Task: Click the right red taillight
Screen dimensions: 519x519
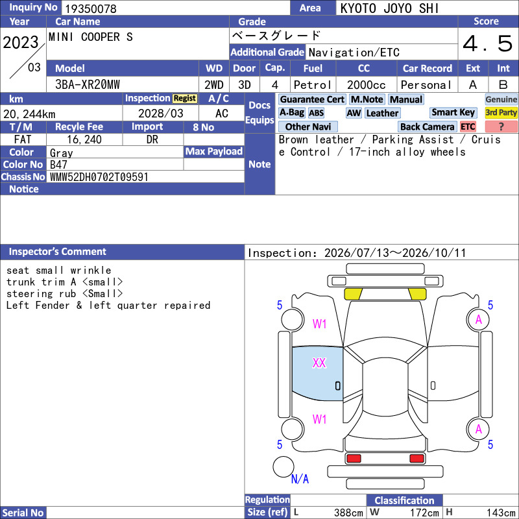Action: click(x=416, y=459)
